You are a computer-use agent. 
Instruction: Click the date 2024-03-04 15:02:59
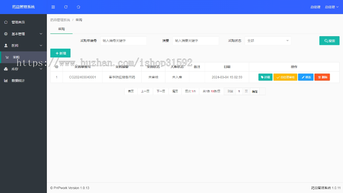[227, 77]
